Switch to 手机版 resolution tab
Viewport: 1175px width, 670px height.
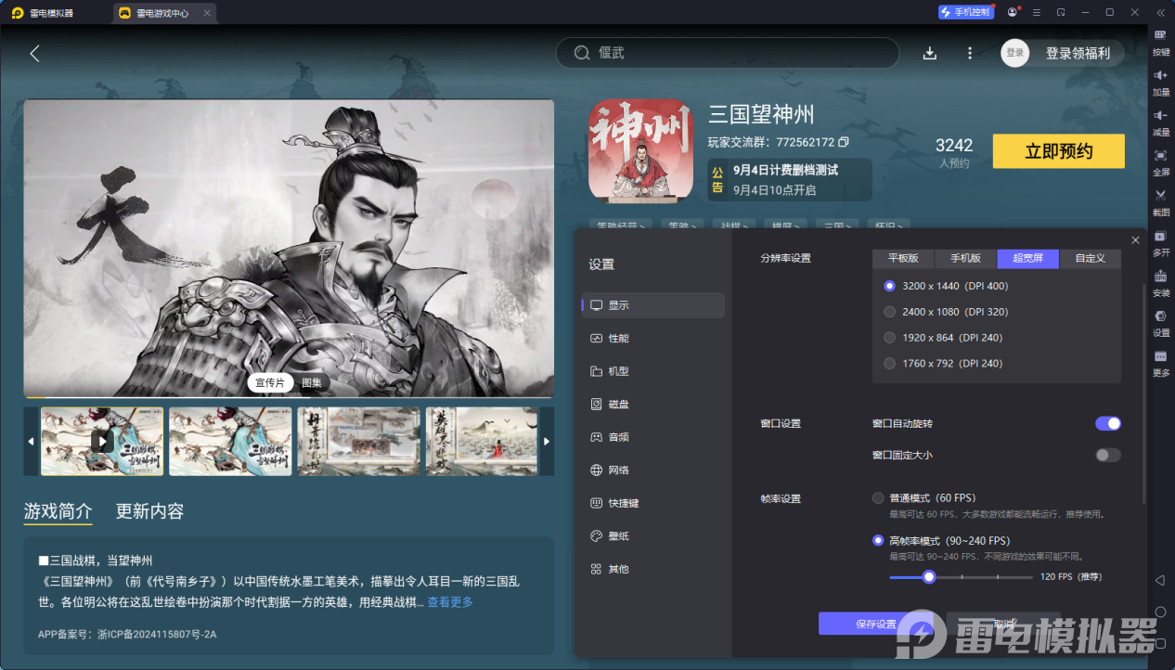click(965, 258)
